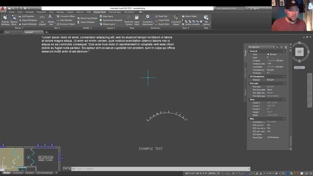Collapse the Plot style section
This screenshot has height=176, width=313.
coord(284,84)
